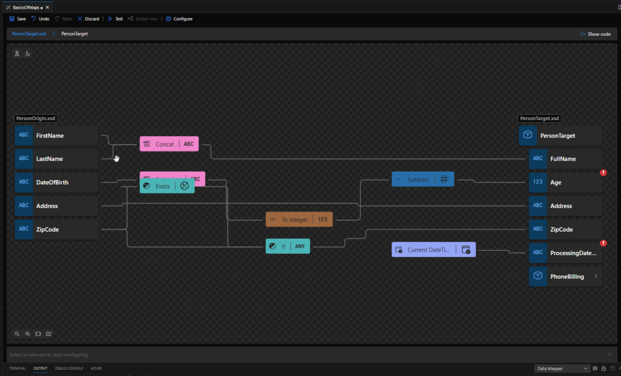Expand the configuration panel with double chevron

[609, 355]
